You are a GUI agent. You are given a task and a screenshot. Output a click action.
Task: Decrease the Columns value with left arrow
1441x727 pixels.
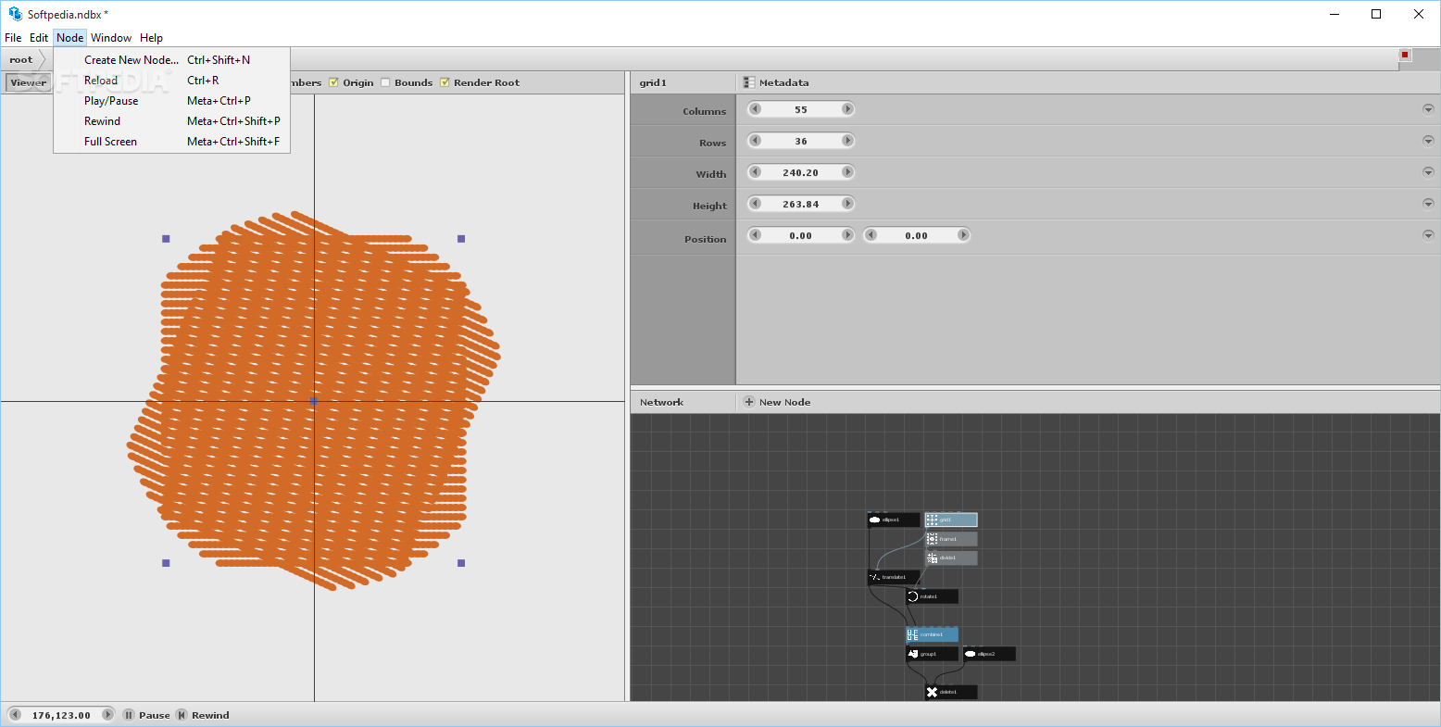click(x=755, y=109)
